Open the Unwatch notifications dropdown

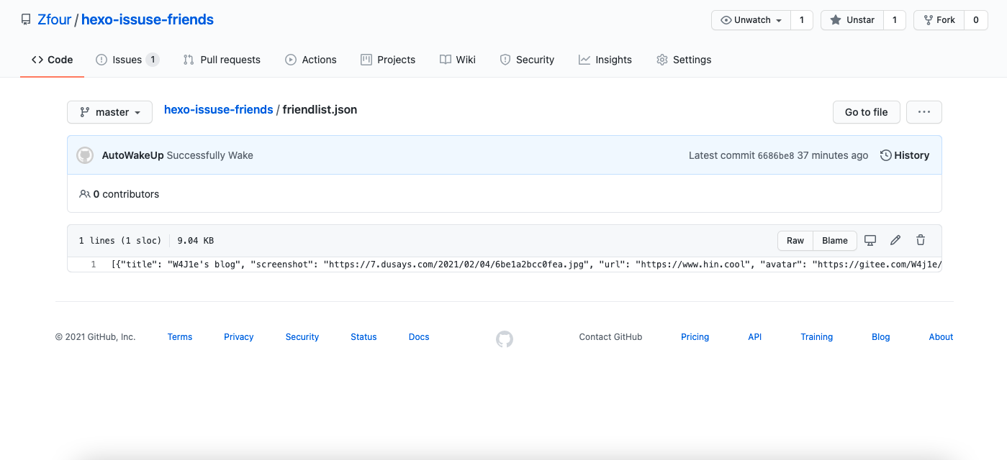[751, 20]
